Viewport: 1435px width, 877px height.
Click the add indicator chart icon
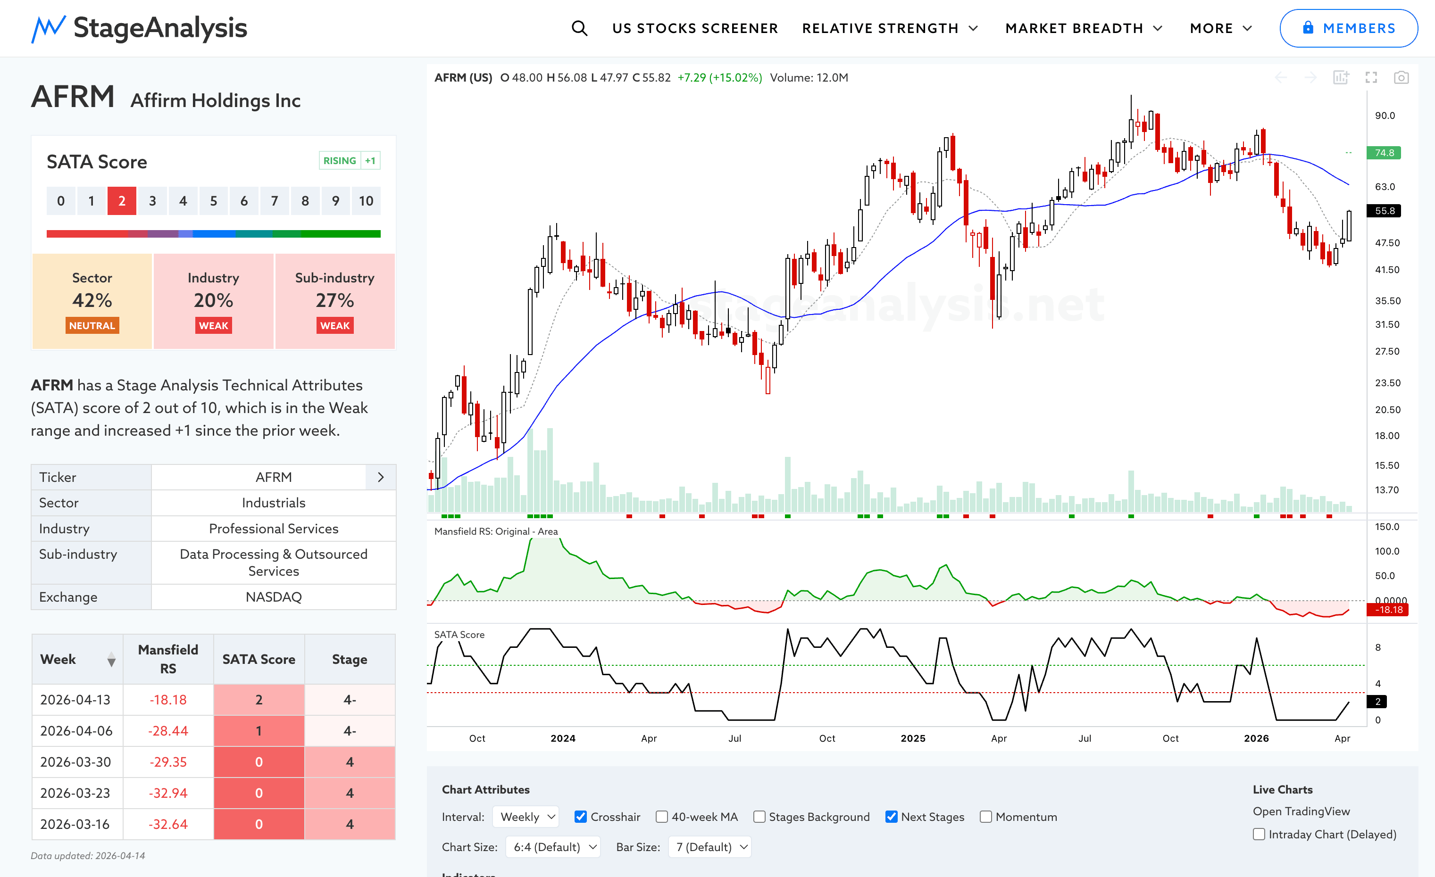coord(1341,77)
